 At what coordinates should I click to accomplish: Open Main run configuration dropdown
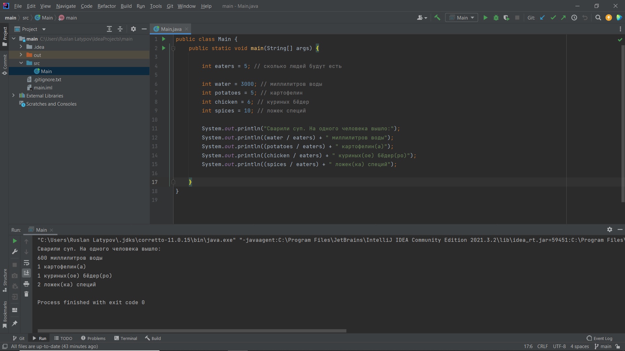462,18
